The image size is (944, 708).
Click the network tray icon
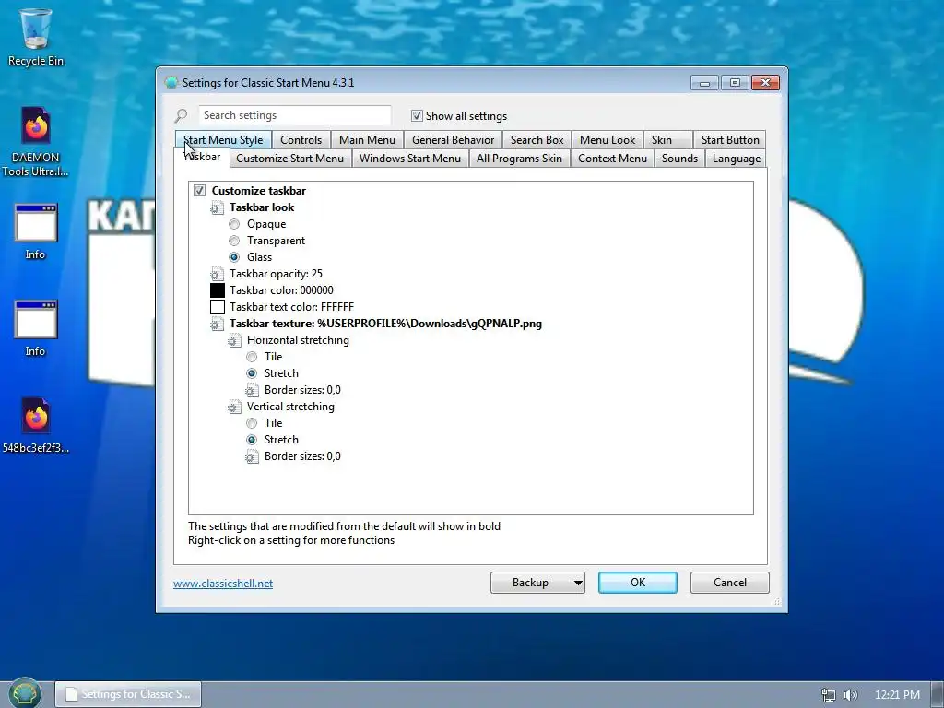coord(829,695)
